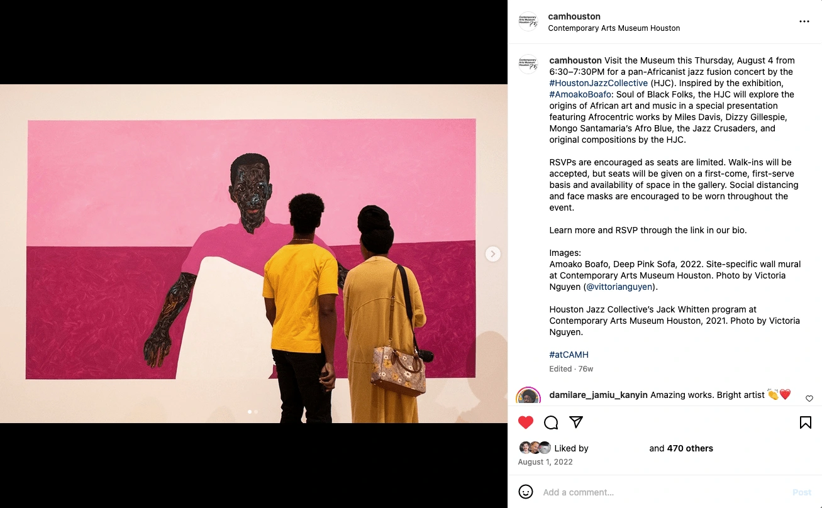Save post with the bookmark icon
This screenshot has height=508, width=822.
coord(805,422)
